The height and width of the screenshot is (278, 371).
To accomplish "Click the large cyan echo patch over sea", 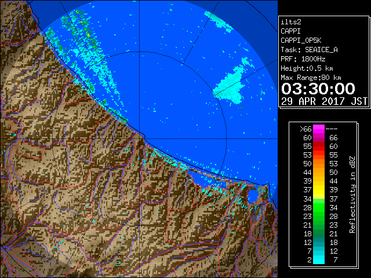I will point(229,86).
